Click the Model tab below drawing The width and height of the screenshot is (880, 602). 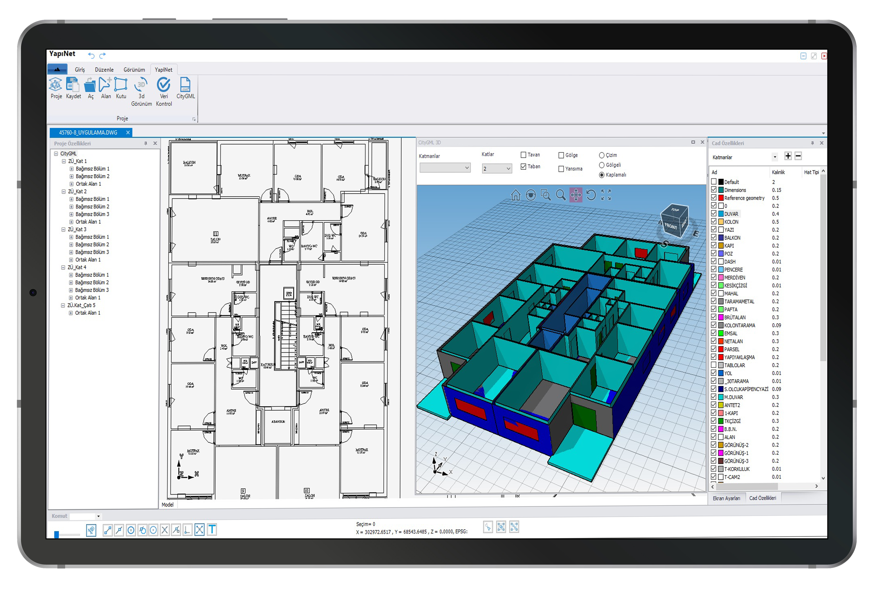point(167,505)
